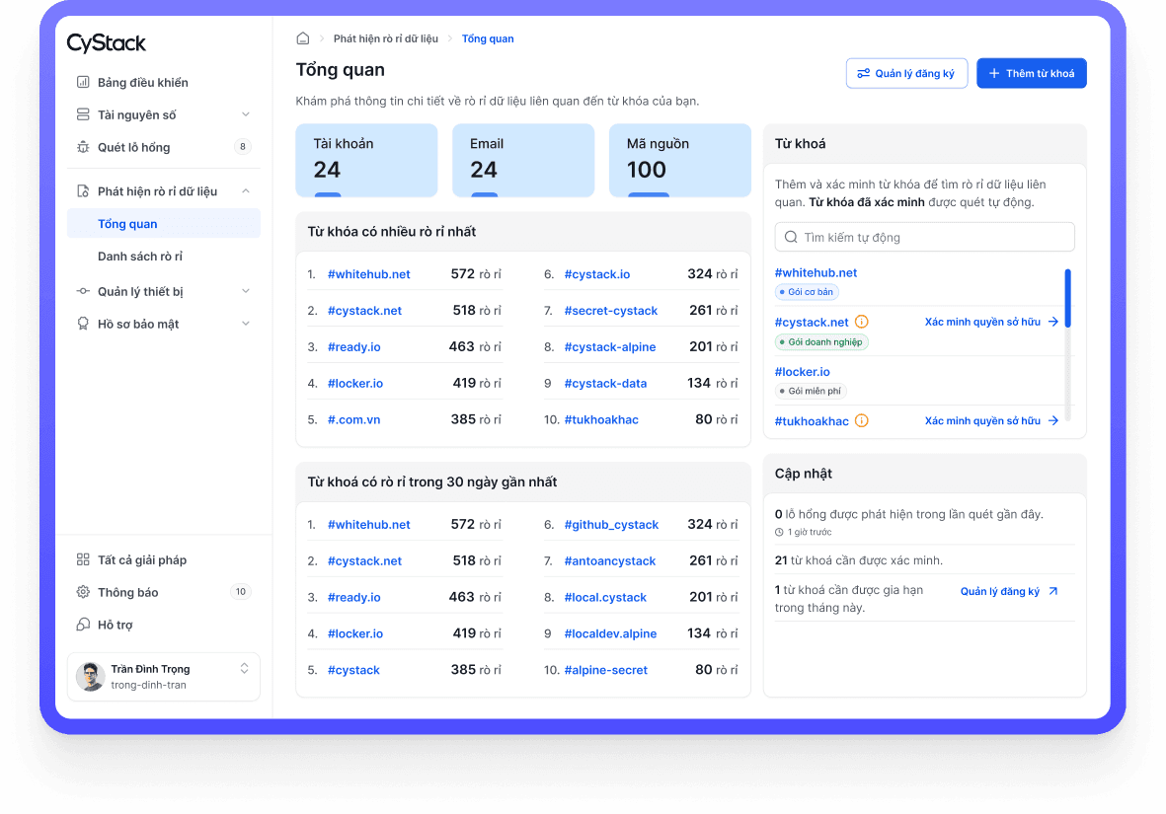Click the Email 24 stat card
The height and width of the screenshot is (814, 1166).
[523, 160]
